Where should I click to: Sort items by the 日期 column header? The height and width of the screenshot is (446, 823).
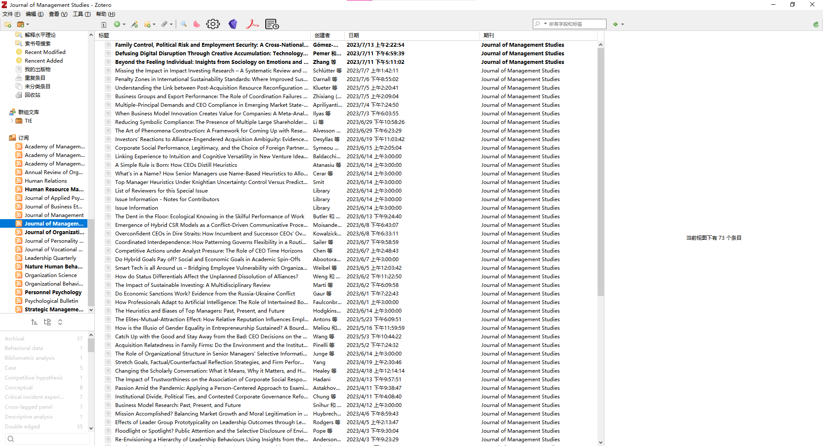(x=411, y=36)
